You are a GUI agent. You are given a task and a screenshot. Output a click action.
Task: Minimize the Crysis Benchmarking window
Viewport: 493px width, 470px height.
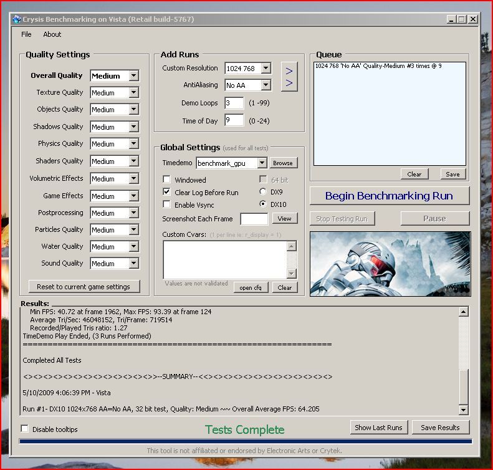click(451, 19)
